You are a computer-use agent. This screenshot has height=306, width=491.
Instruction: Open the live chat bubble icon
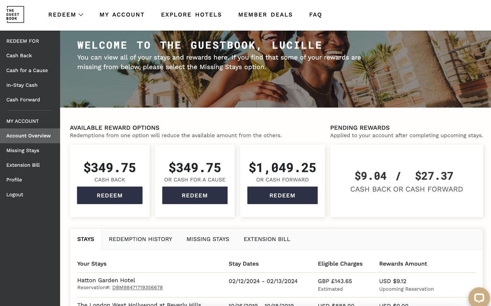479,297
